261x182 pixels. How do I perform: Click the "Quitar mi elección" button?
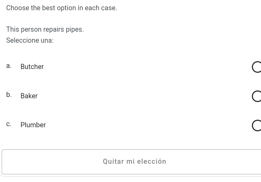[x=134, y=162]
